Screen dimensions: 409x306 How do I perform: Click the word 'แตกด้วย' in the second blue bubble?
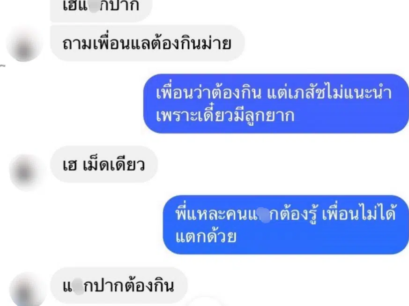pyautogui.click(x=206, y=237)
